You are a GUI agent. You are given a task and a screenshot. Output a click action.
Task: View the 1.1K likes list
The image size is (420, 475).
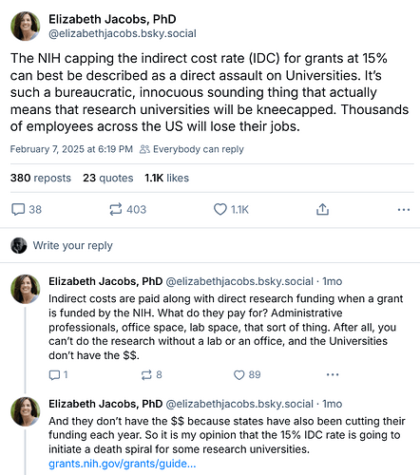(x=166, y=178)
